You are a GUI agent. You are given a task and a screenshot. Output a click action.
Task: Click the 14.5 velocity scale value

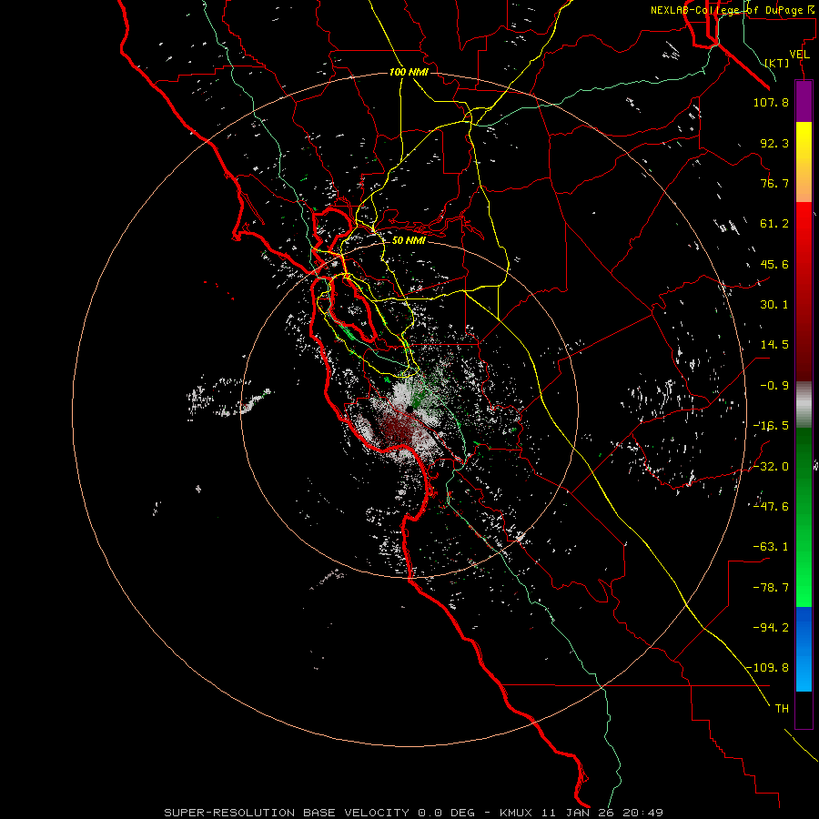tap(774, 345)
